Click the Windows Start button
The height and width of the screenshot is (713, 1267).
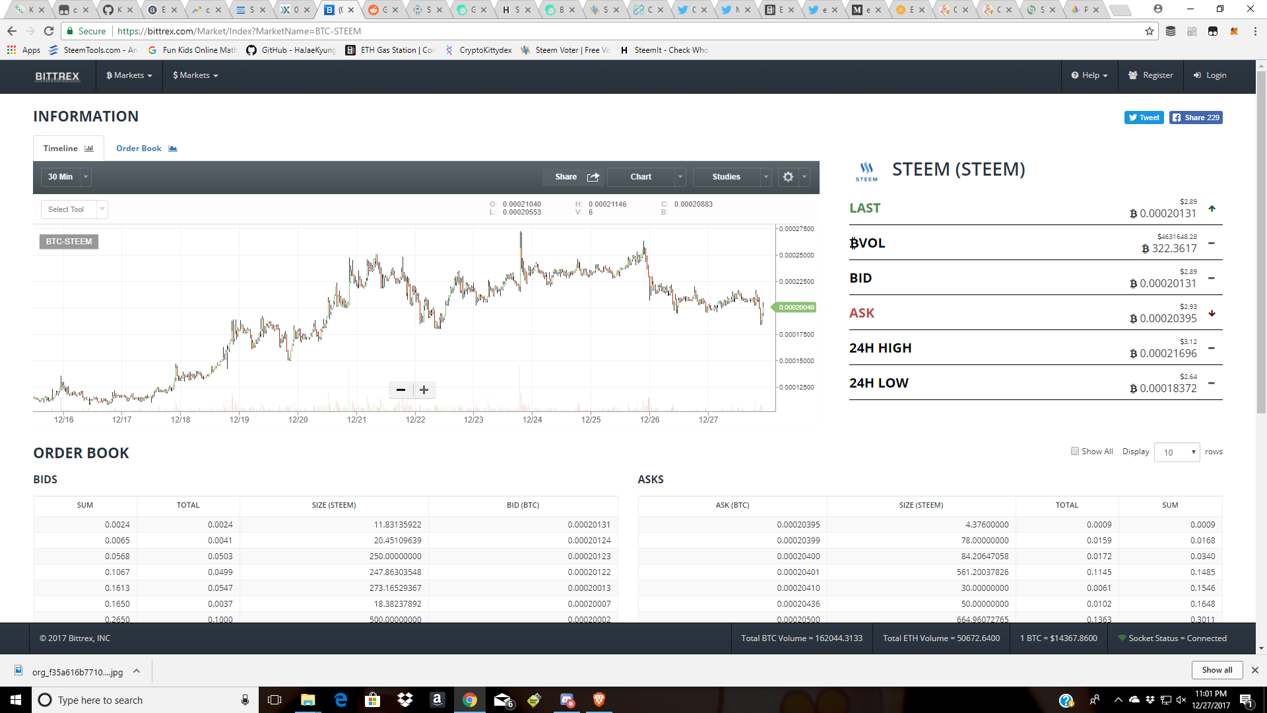click(16, 700)
